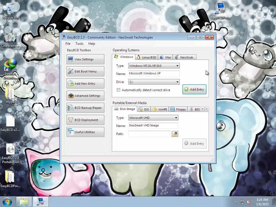The height and width of the screenshot is (207, 276).
Task: Select the Floppy media tab
Action: pyautogui.click(x=178, y=109)
